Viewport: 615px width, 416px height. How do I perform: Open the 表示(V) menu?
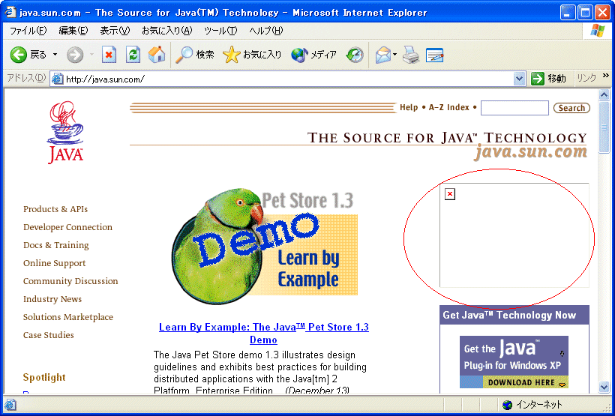click(115, 31)
